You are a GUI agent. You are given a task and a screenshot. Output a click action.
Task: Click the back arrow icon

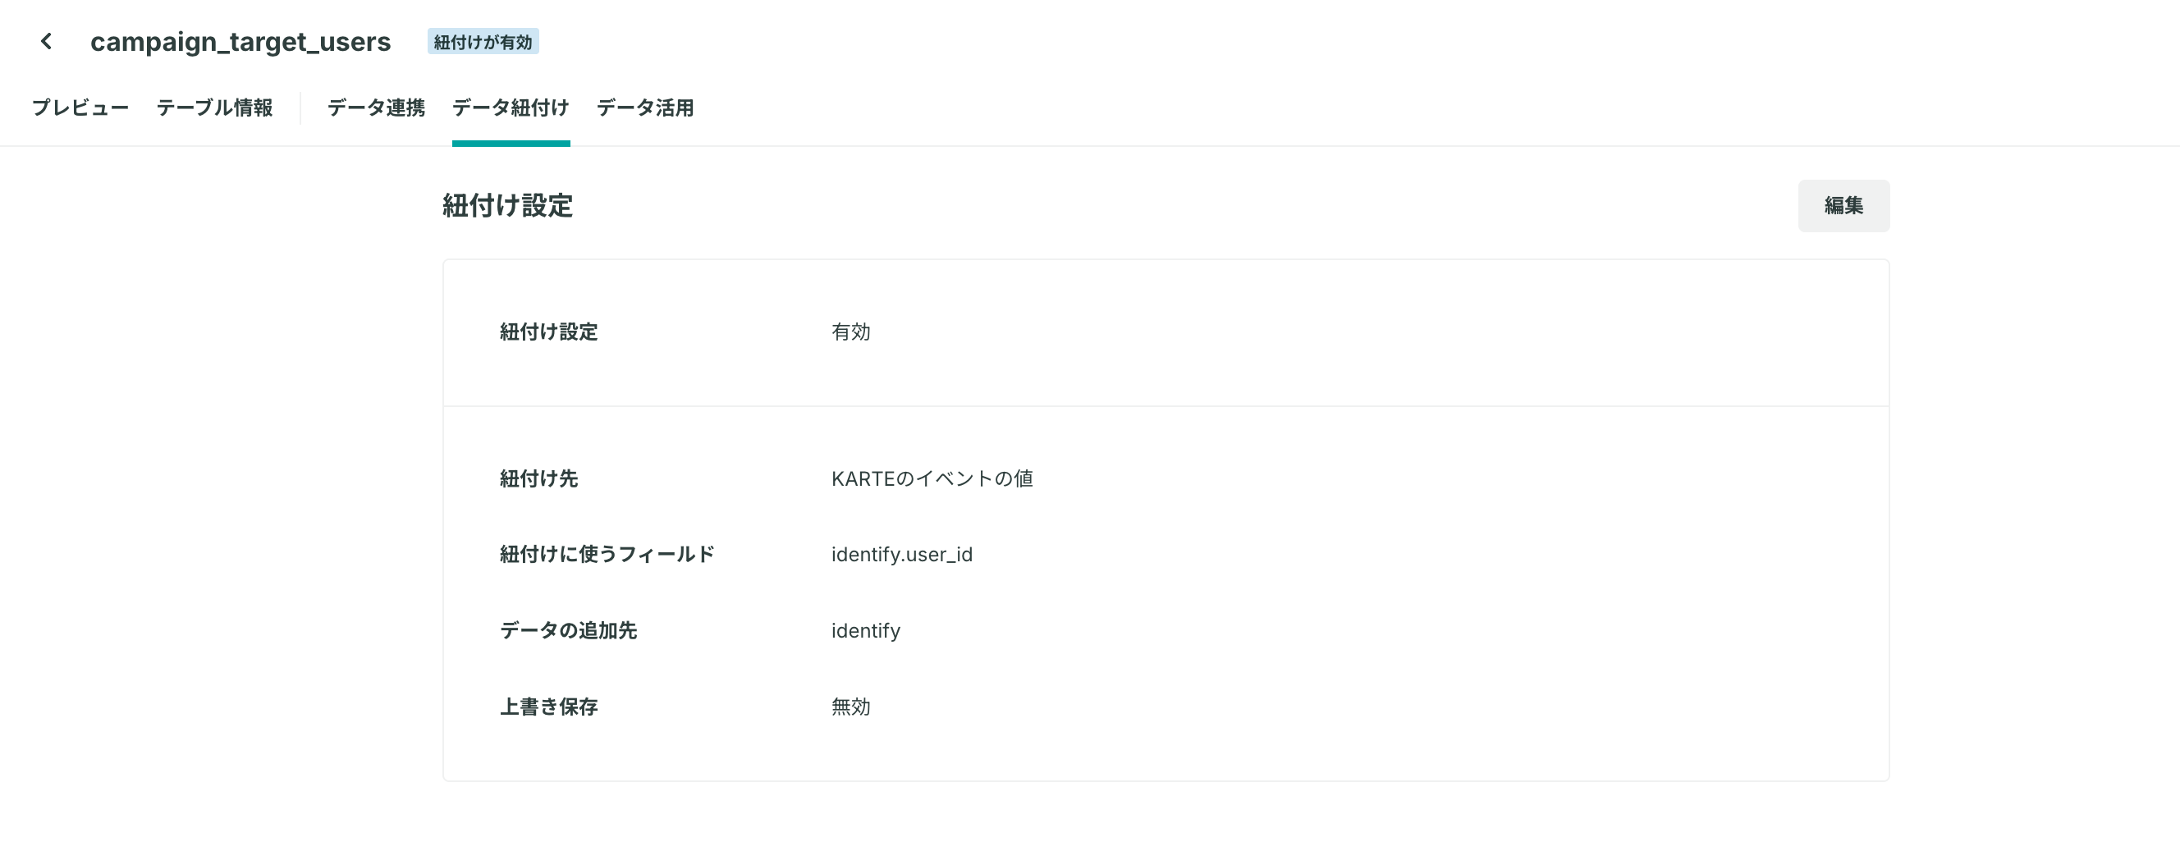(x=47, y=42)
